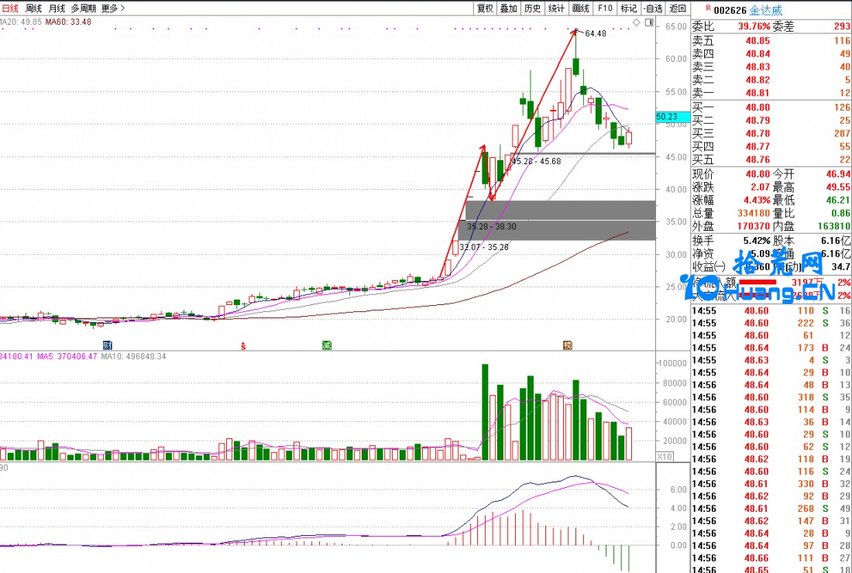Screen dimensions: 852x573
Task: Click the stock name 金达威
Action: click(x=766, y=10)
